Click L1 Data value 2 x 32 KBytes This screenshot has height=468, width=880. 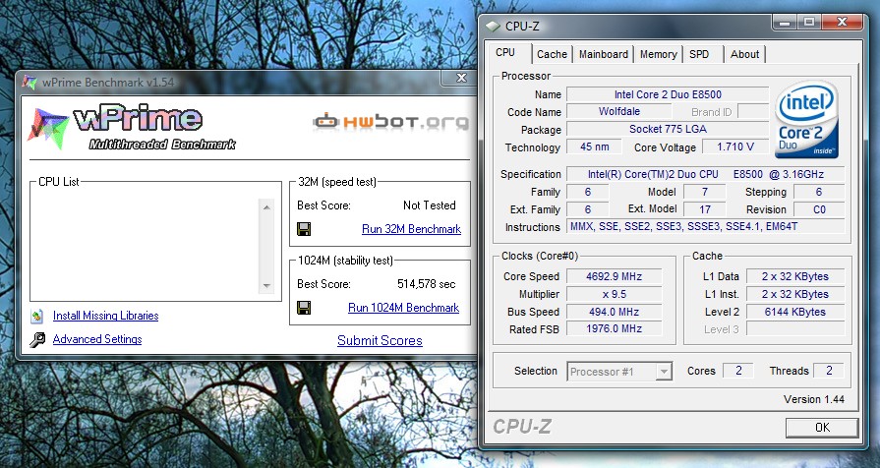point(795,276)
